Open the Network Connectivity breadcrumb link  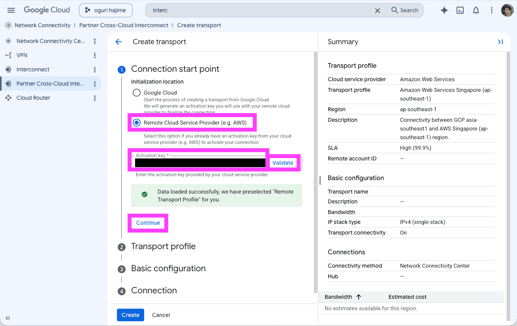43,25
